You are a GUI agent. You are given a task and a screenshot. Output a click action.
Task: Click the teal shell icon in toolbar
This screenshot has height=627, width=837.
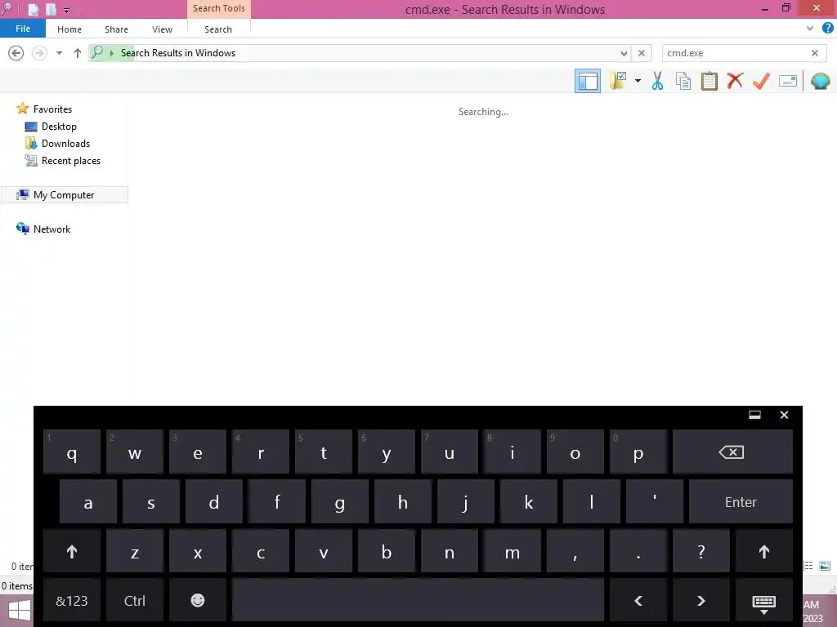[820, 81]
